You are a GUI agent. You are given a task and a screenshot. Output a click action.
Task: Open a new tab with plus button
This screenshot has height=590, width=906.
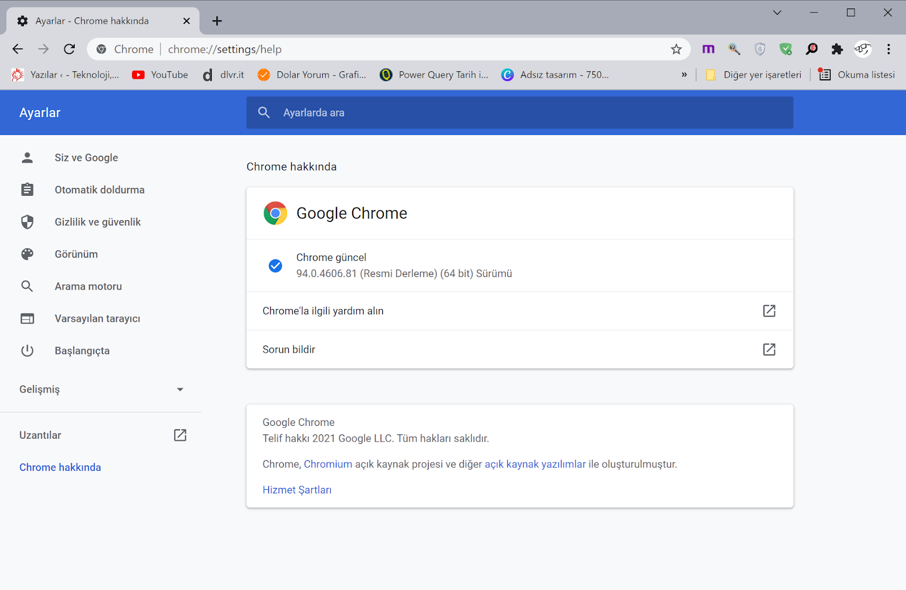click(217, 21)
